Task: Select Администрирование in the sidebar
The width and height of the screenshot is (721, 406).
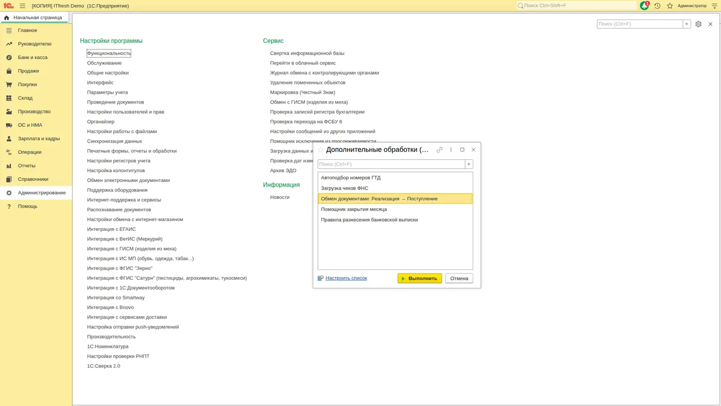Action: 36,193
